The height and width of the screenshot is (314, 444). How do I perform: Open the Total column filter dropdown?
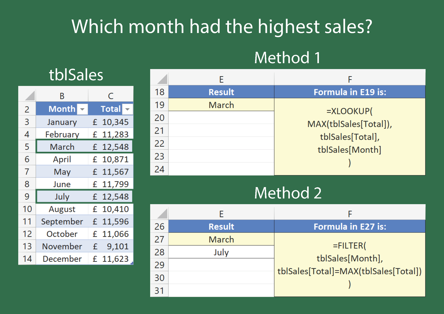127,109
